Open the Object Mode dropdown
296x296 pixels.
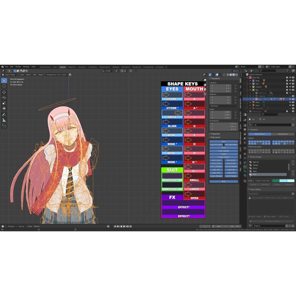click(x=10, y=75)
